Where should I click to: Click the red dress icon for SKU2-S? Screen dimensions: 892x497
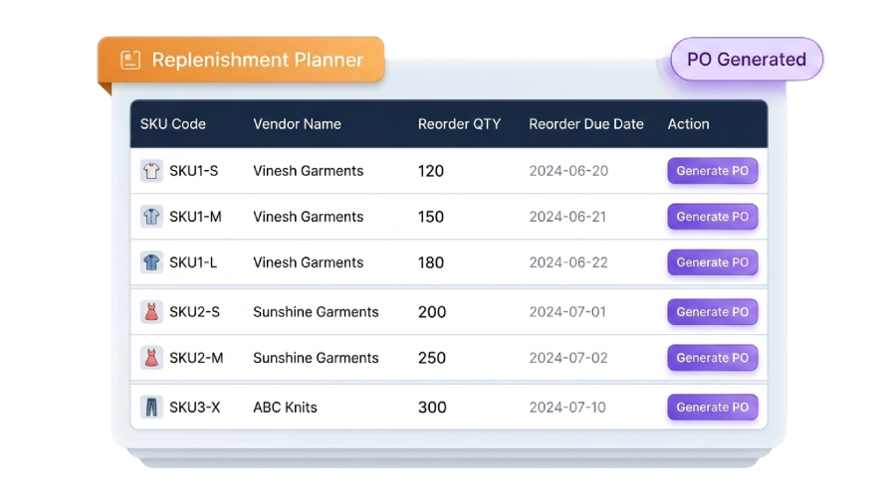(x=151, y=312)
